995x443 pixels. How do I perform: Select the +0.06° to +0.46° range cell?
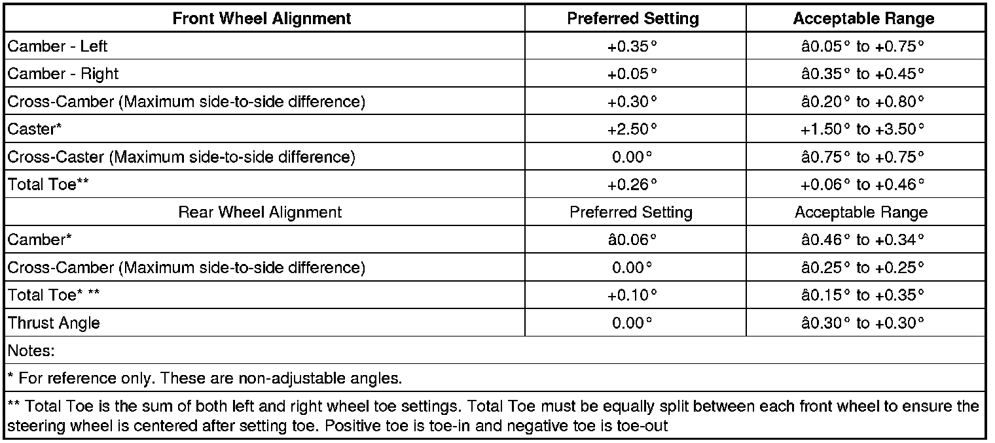tap(861, 185)
